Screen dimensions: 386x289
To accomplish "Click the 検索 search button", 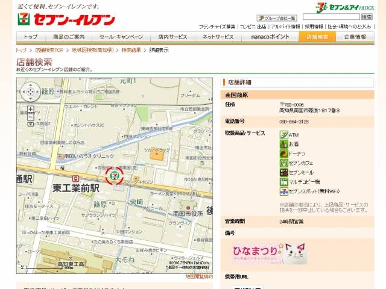I will pos(367,17).
